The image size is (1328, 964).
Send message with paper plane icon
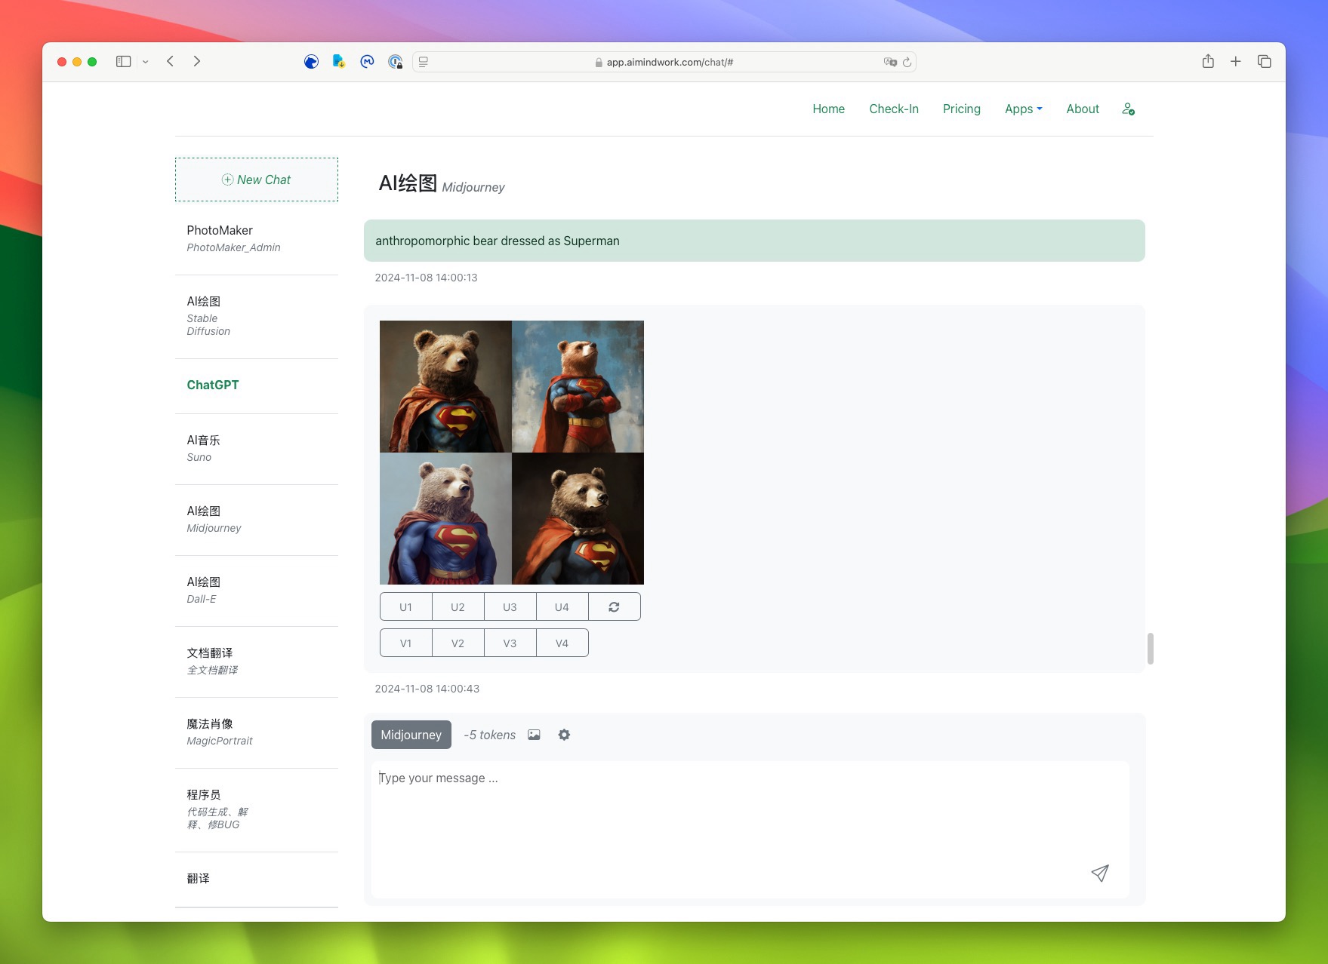[1100, 873]
